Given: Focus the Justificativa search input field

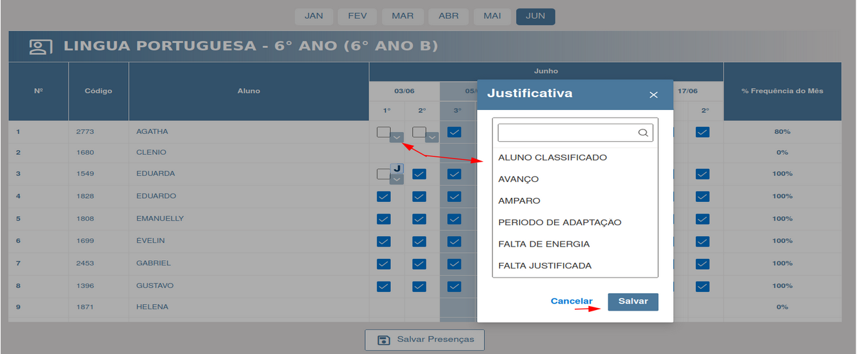Looking at the screenshot, I should point(575,133).
